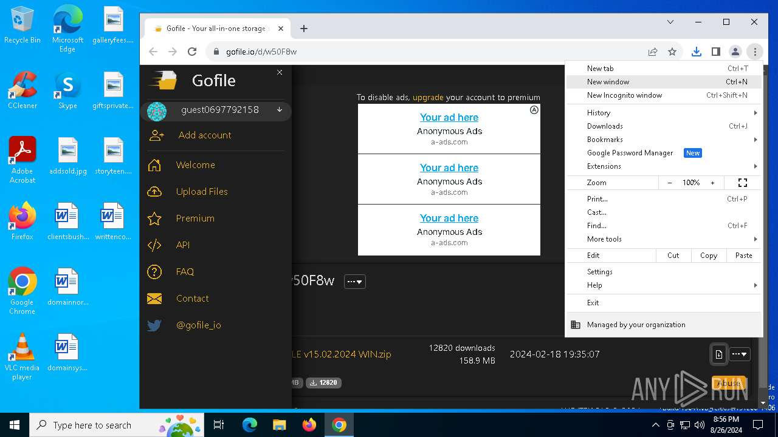The width and height of the screenshot is (778, 437).
Task: Expand More tools submenu
Action: click(664, 239)
